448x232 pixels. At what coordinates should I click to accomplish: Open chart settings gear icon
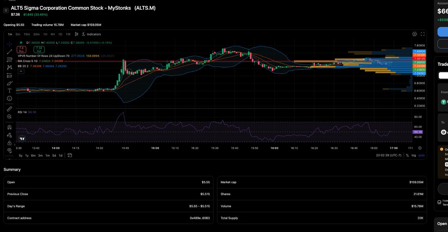[414, 34]
